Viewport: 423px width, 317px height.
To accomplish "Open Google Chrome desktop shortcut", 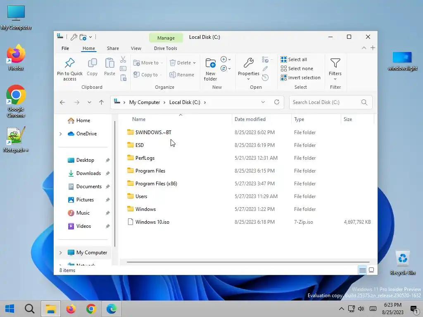I will click(x=16, y=102).
